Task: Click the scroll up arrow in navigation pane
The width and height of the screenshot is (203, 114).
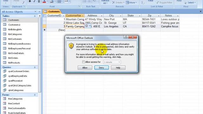Action: pyautogui.click(x=40, y=16)
